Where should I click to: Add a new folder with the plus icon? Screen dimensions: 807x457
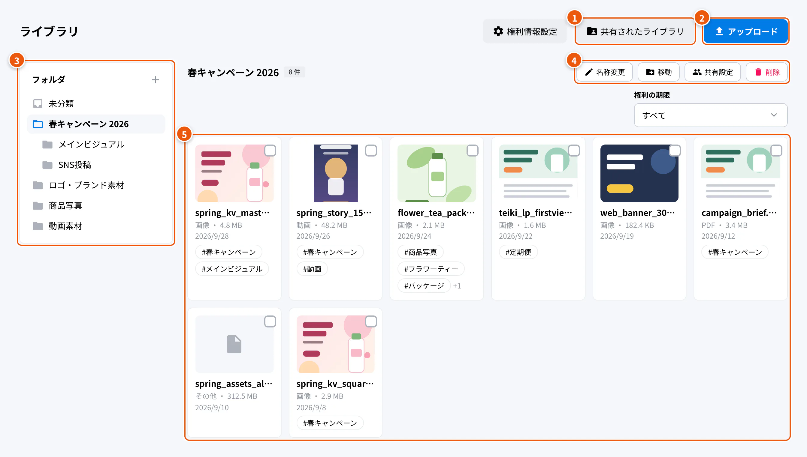[x=155, y=80]
